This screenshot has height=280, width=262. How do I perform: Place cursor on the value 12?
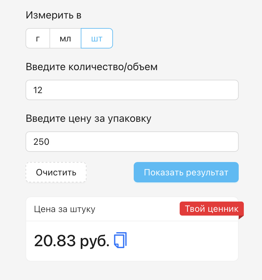coord(38,90)
